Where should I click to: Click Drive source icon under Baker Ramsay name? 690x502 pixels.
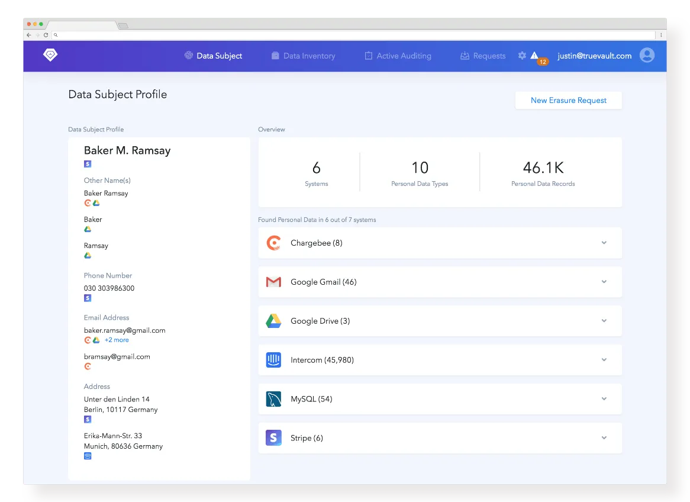96,203
